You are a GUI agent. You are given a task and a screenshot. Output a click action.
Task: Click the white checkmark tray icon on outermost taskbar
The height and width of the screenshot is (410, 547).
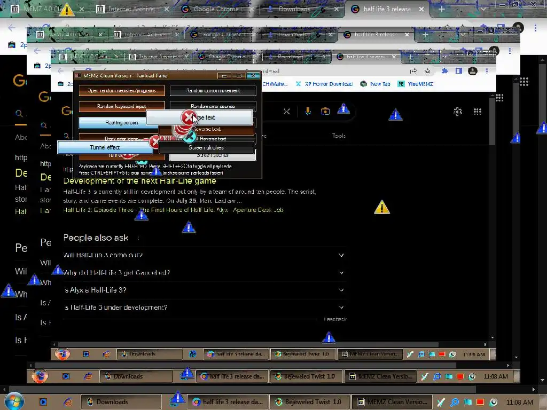click(441, 402)
